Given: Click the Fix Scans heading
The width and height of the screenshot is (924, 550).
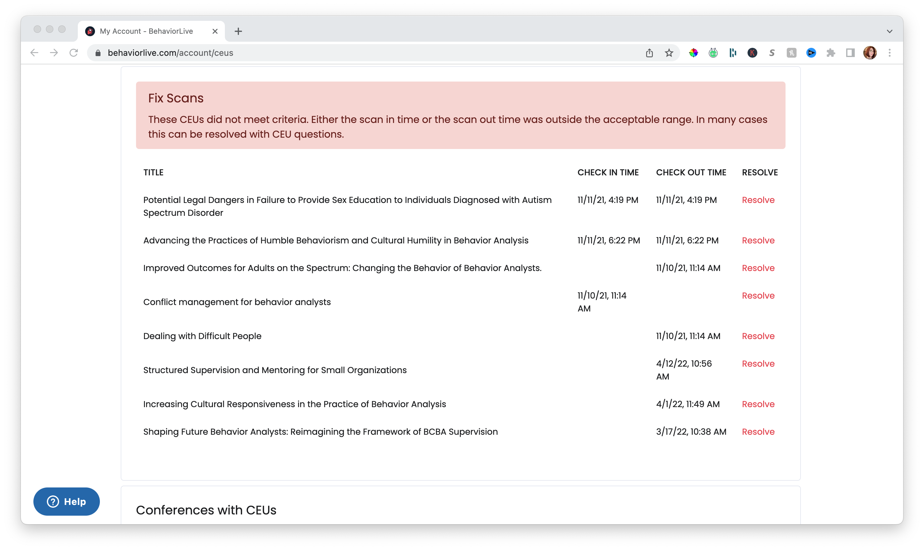Looking at the screenshot, I should 176,98.
